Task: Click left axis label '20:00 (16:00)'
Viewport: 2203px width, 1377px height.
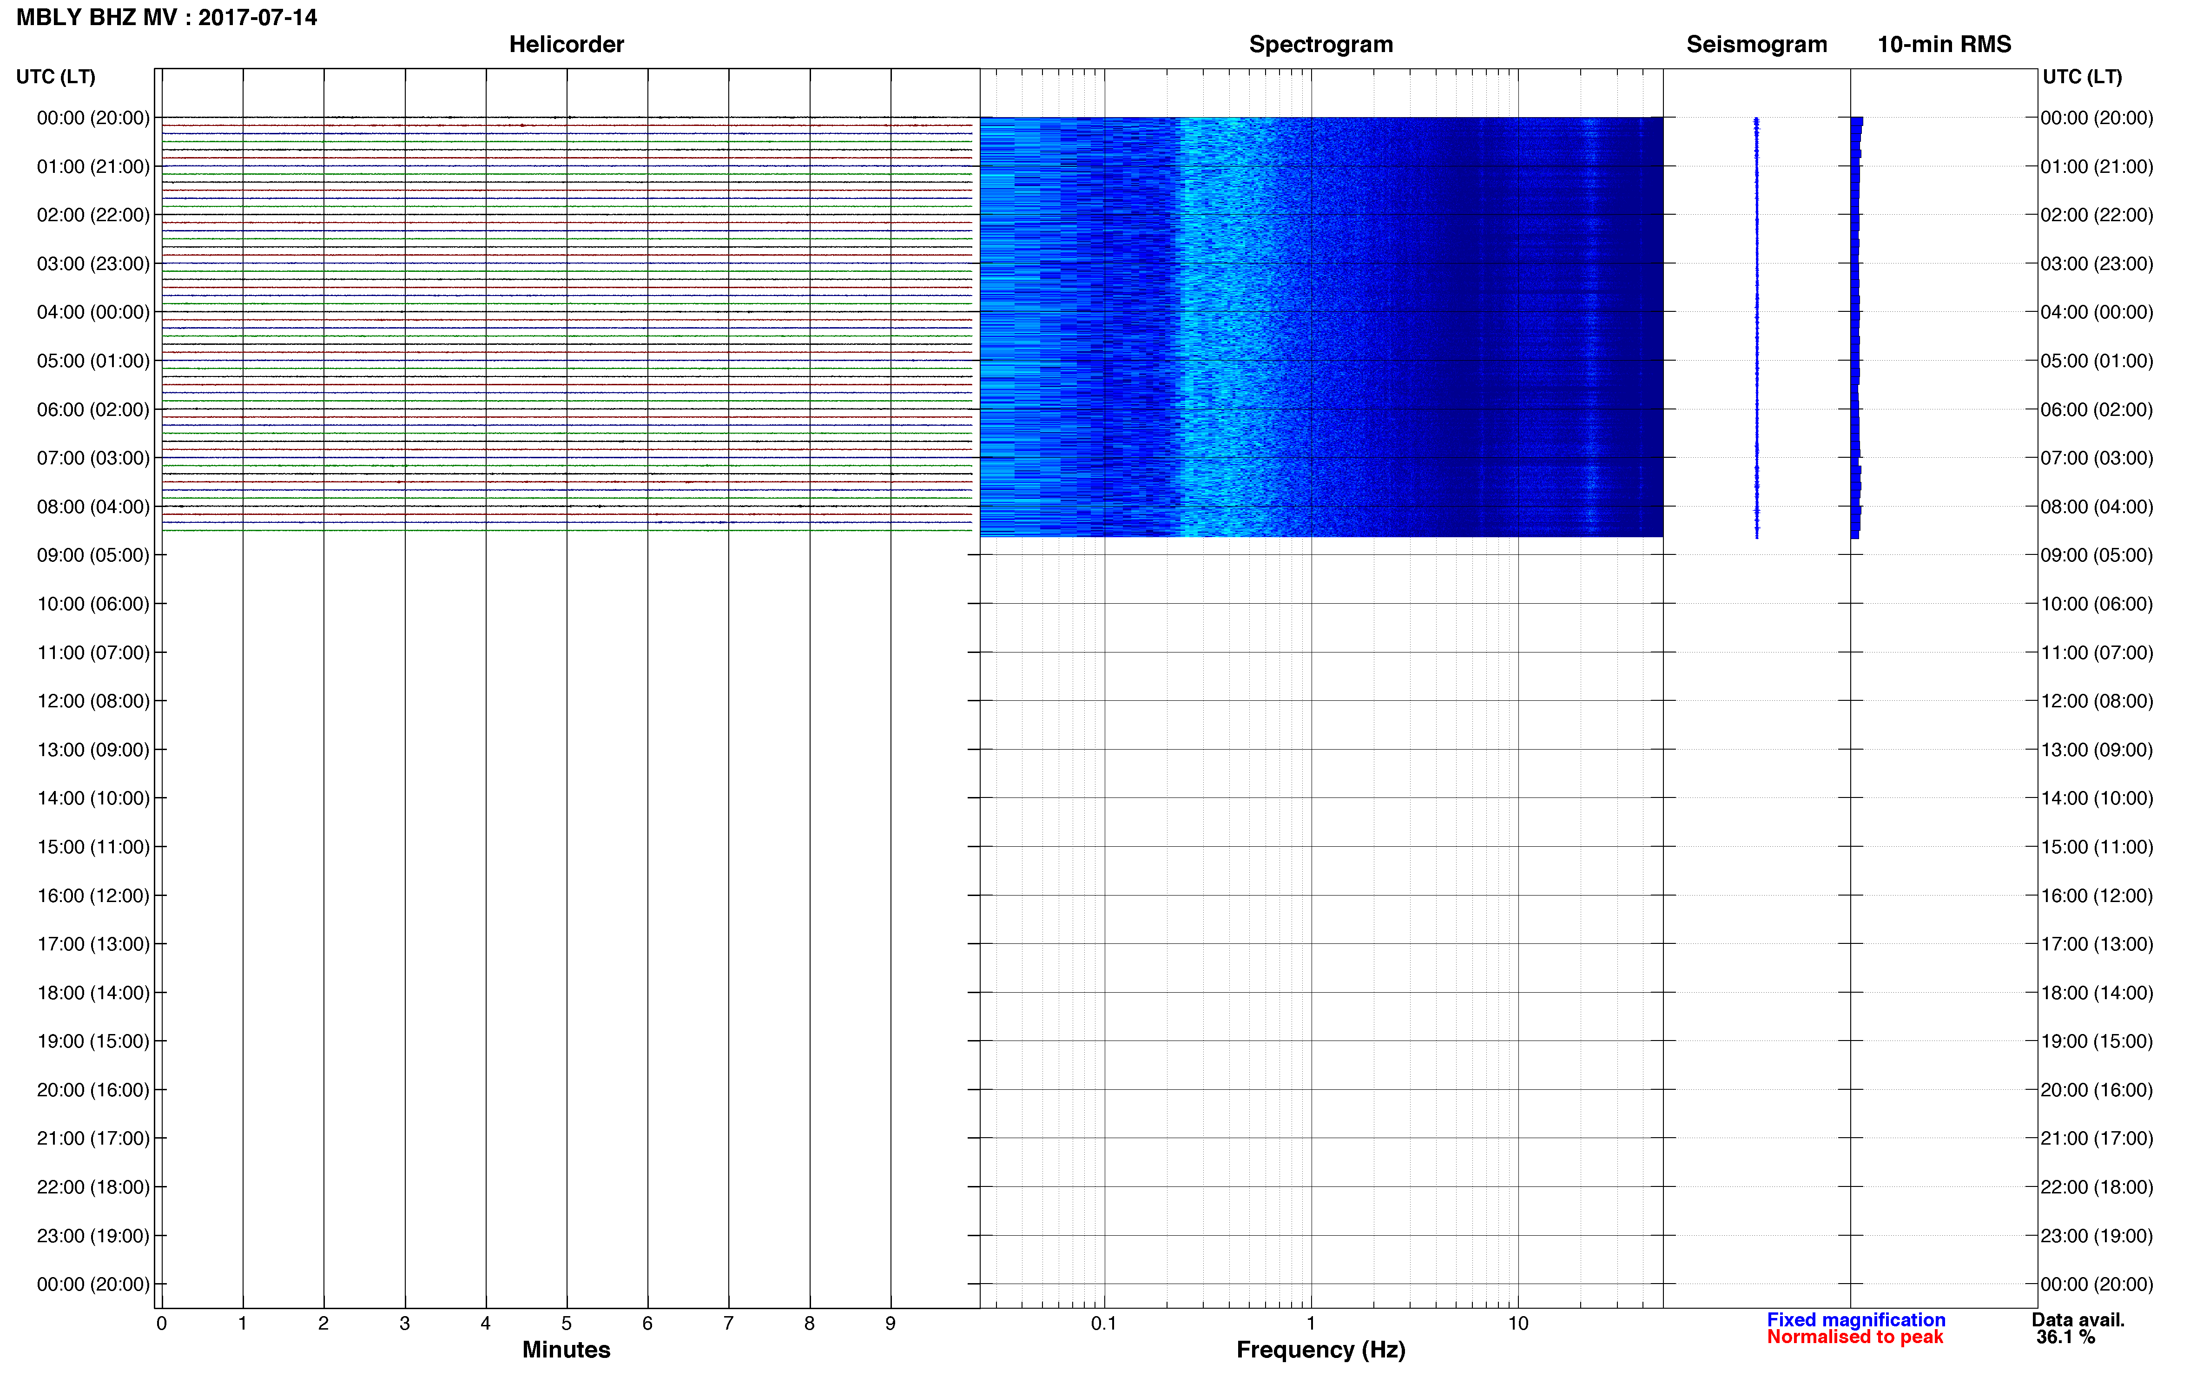Action: 93,1090
